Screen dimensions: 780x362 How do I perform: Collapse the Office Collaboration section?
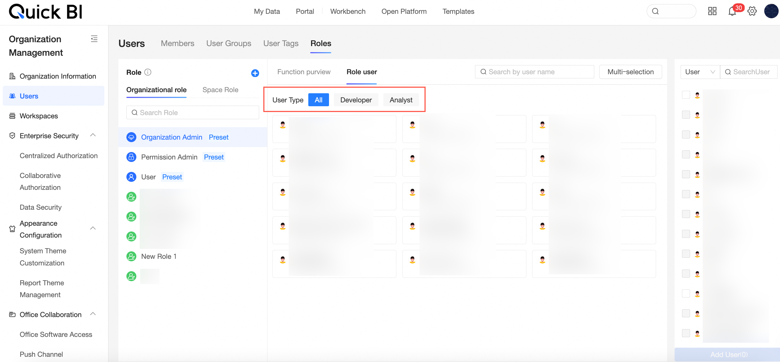coord(93,314)
